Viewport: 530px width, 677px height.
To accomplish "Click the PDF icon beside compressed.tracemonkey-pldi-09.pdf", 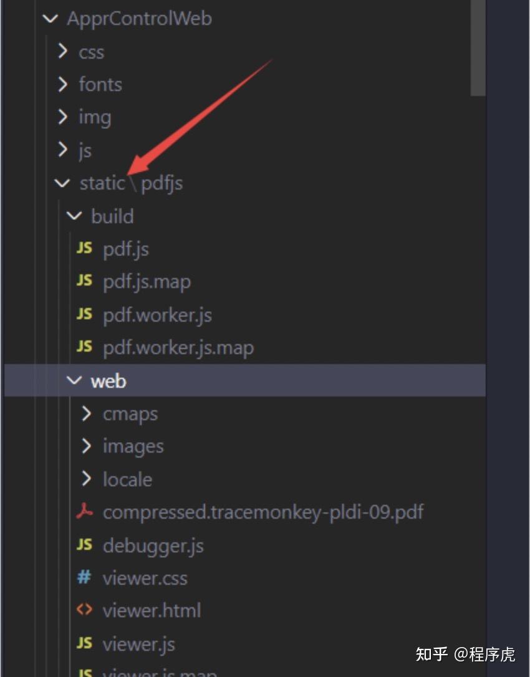I will tap(84, 512).
